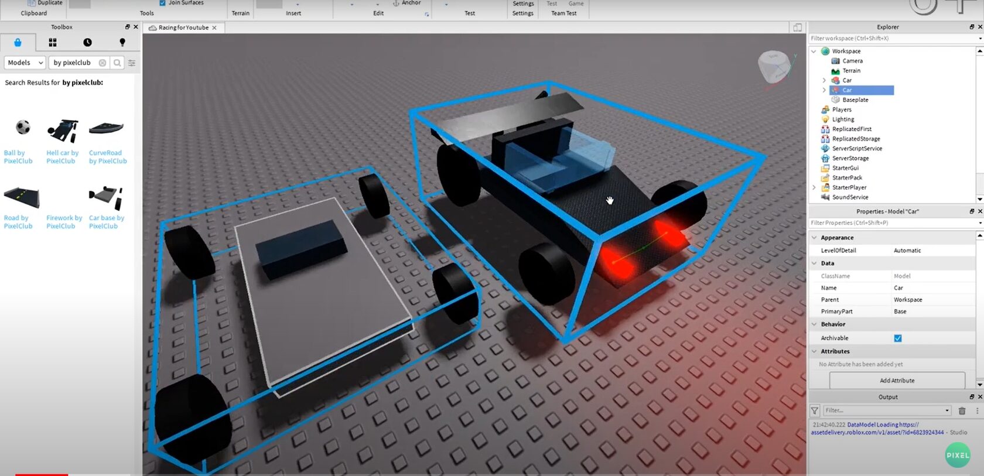
Task: Open the Models category dropdown
Action: pos(25,63)
